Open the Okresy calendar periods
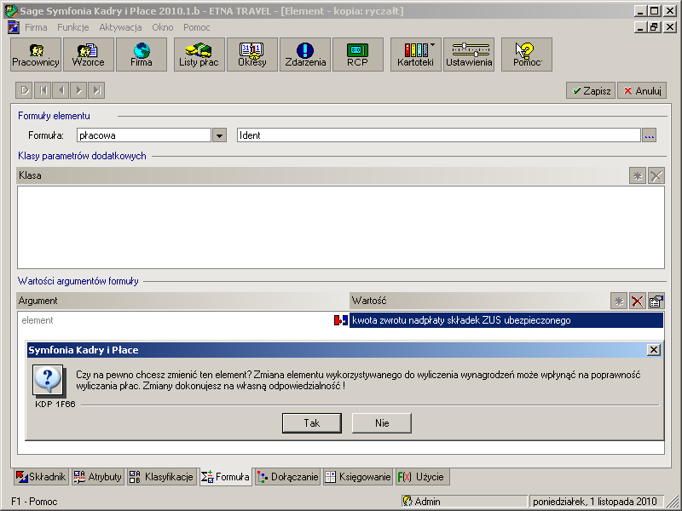The image size is (682, 511). pyautogui.click(x=252, y=55)
